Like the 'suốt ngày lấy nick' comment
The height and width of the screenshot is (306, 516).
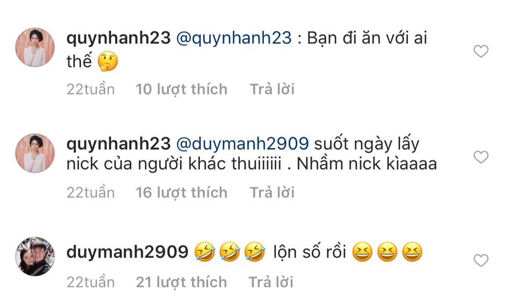click(481, 157)
